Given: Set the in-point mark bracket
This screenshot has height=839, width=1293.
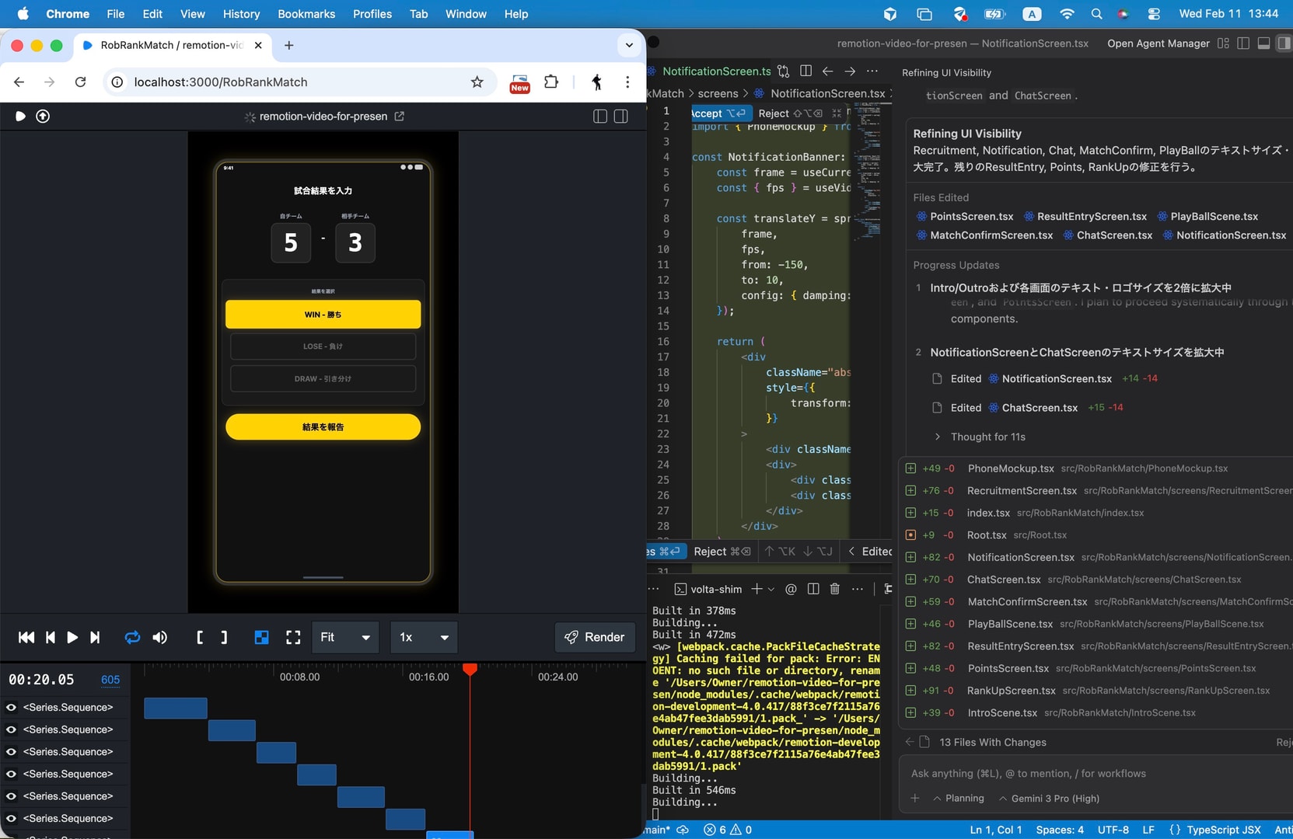Looking at the screenshot, I should click(200, 637).
